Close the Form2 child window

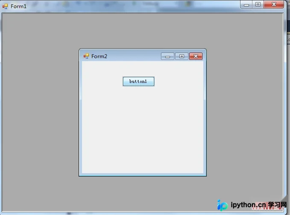(x=196, y=56)
